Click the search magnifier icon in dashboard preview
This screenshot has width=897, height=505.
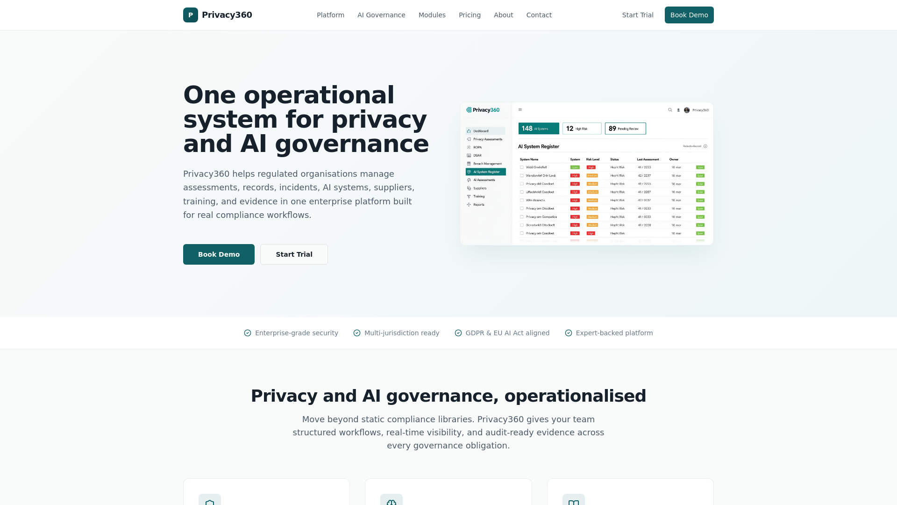click(670, 110)
